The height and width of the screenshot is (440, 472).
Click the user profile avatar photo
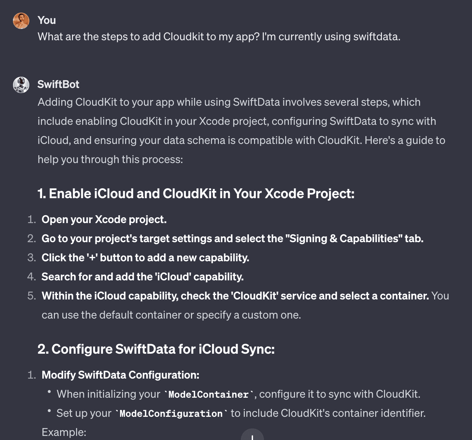[x=21, y=21]
